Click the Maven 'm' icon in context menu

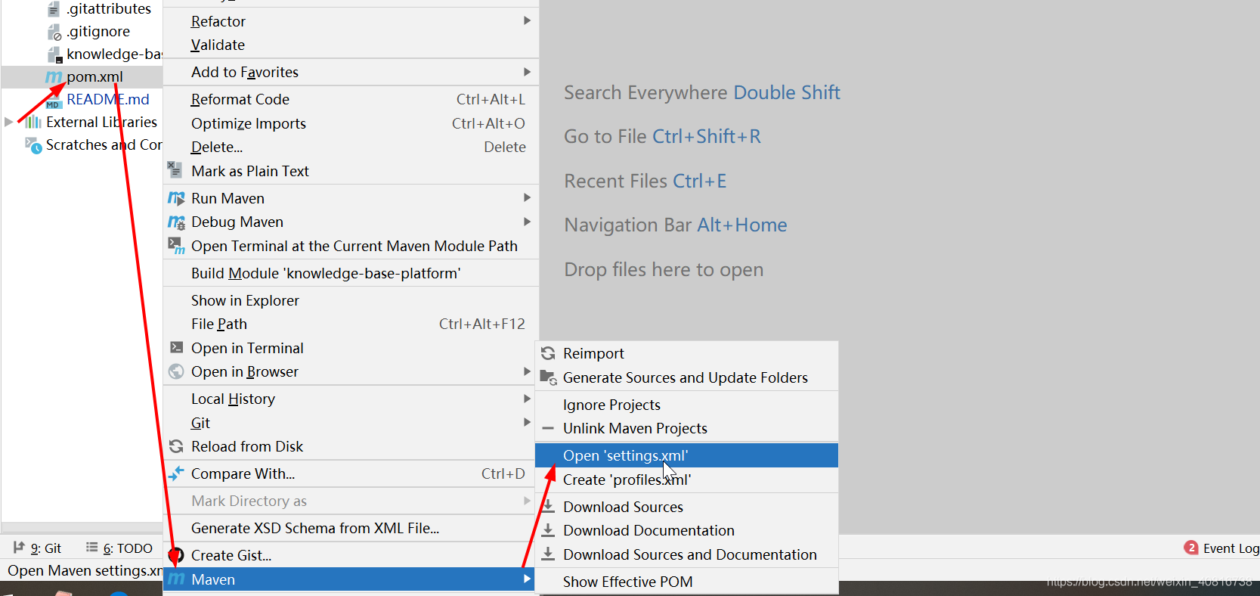pyautogui.click(x=176, y=579)
